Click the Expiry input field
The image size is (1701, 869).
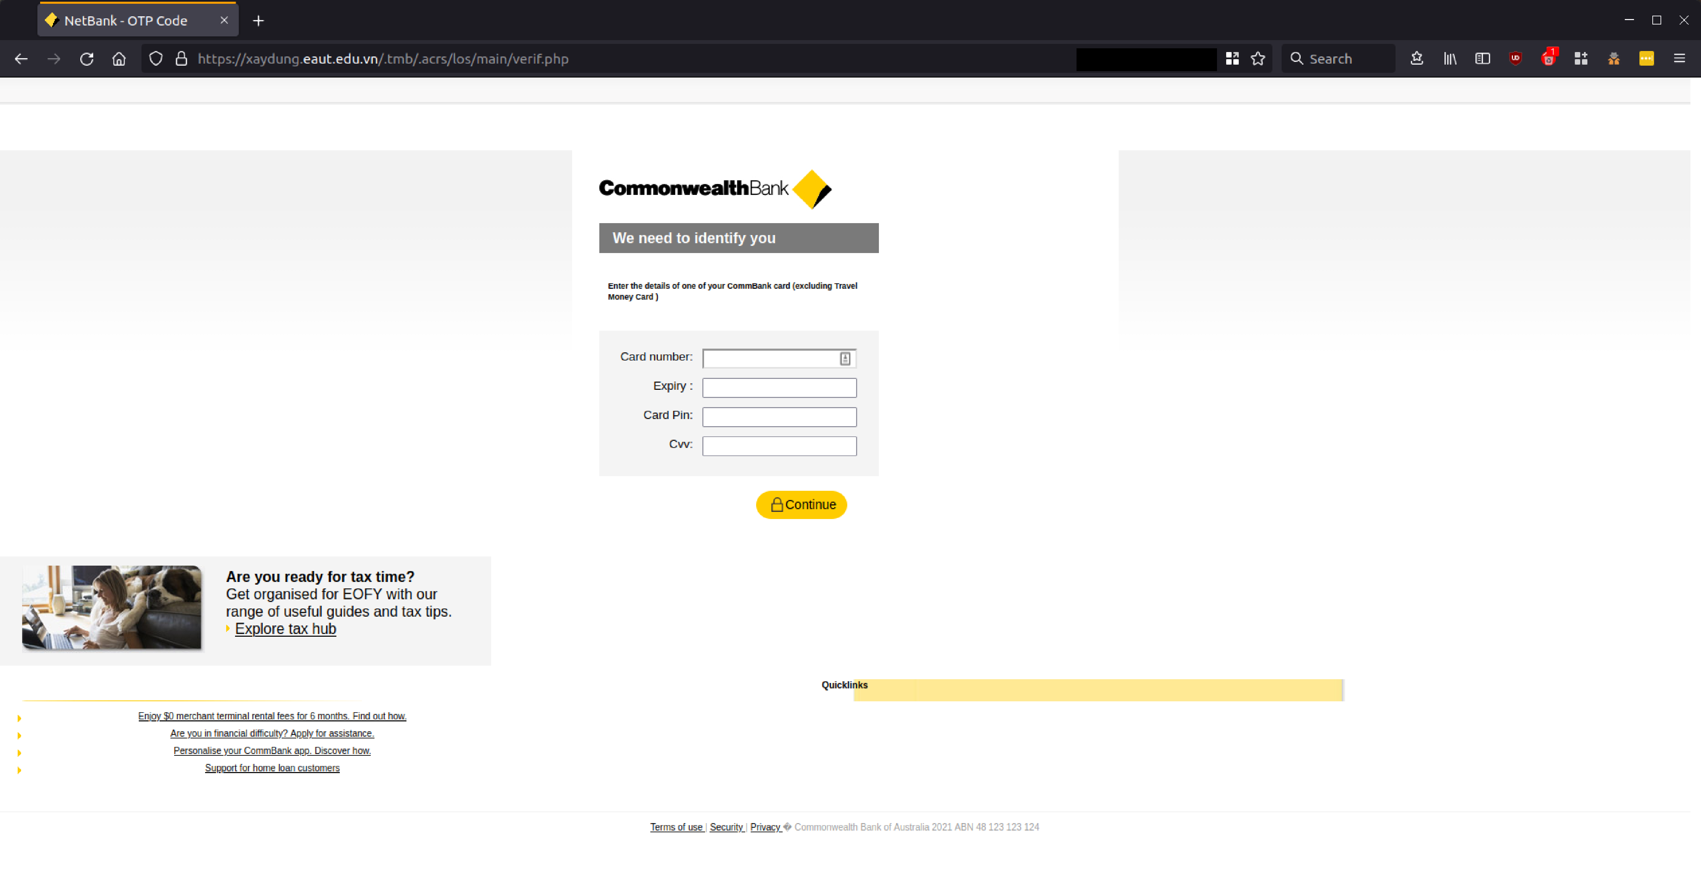[x=779, y=388]
